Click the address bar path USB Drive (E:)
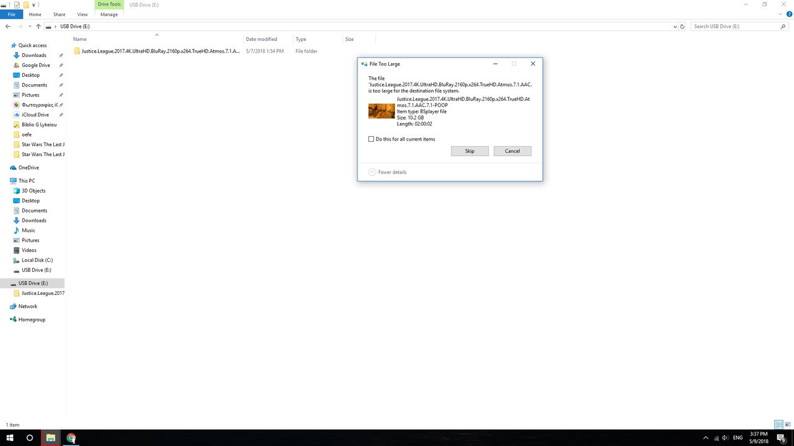This screenshot has width=794, height=446. coord(75,27)
